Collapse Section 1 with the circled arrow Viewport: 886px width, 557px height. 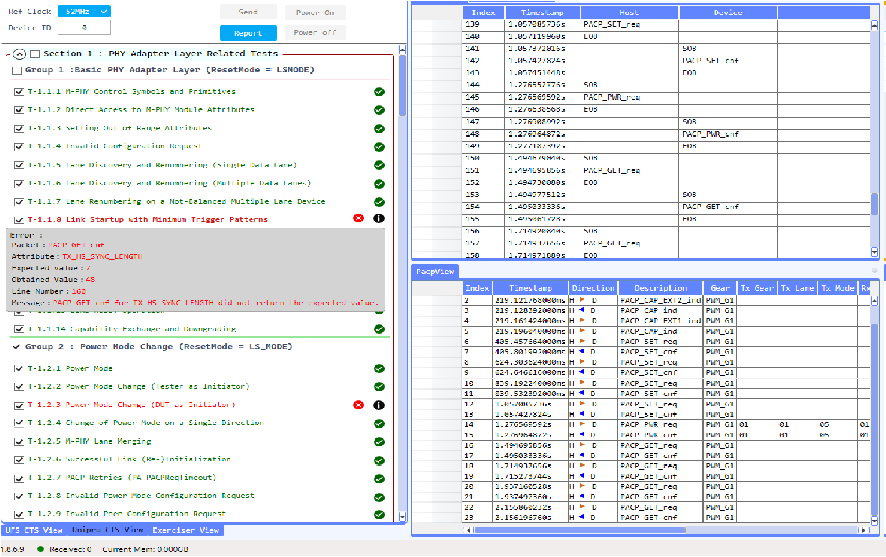click(19, 54)
